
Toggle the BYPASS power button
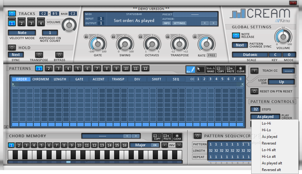[x=59, y=55]
